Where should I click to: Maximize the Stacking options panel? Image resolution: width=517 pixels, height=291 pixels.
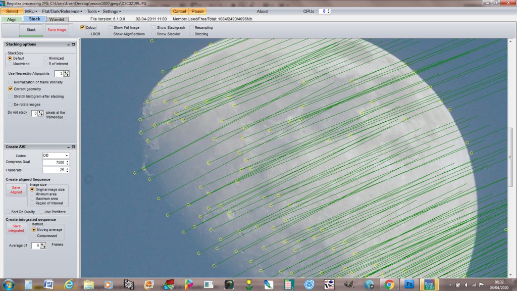pos(73,44)
